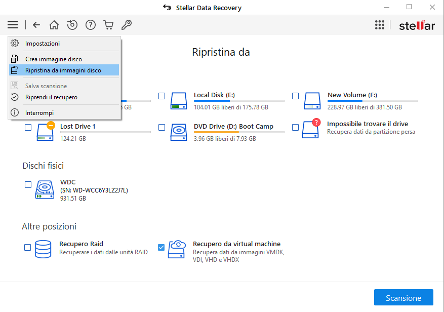Viewport: 444px width, 312px height.
Task: Click the clock icon beside Riprendi il recupero
Action: pos(15,97)
